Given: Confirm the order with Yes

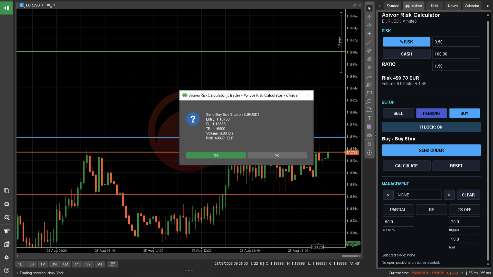Looking at the screenshot, I should pos(216,155).
